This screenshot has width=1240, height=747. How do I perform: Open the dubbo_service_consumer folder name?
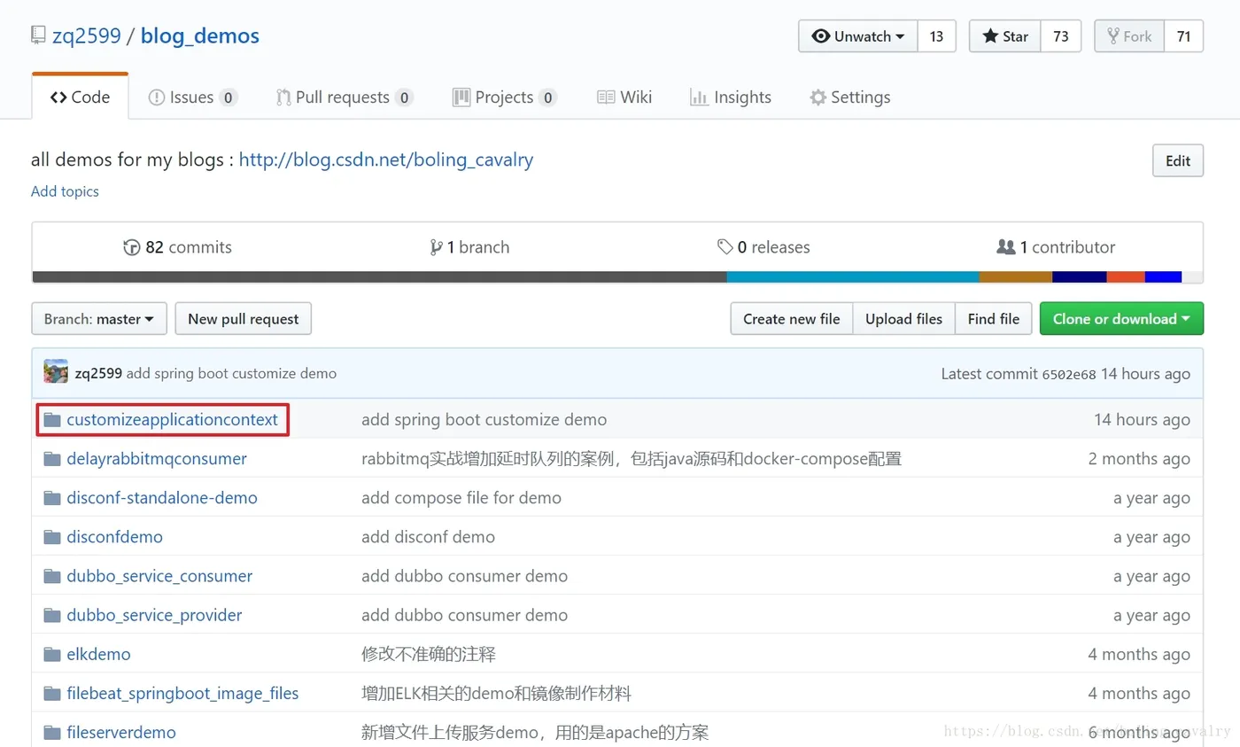point(159,576)
